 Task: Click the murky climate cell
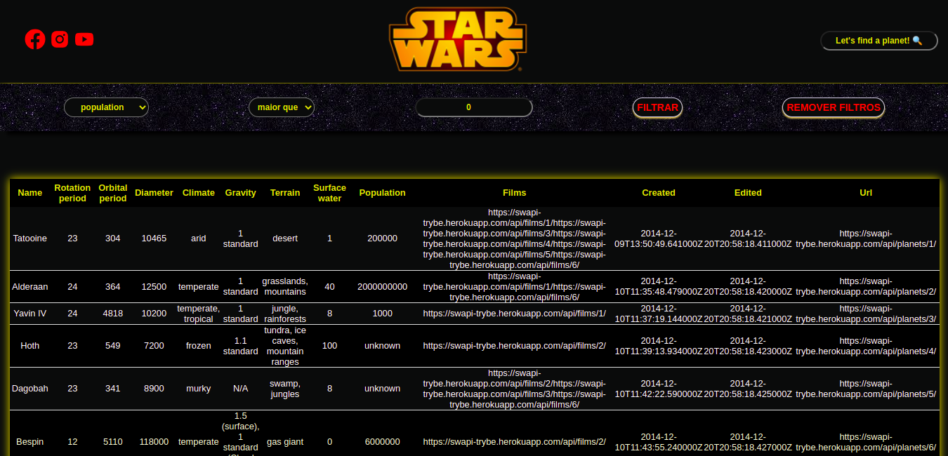199,389
